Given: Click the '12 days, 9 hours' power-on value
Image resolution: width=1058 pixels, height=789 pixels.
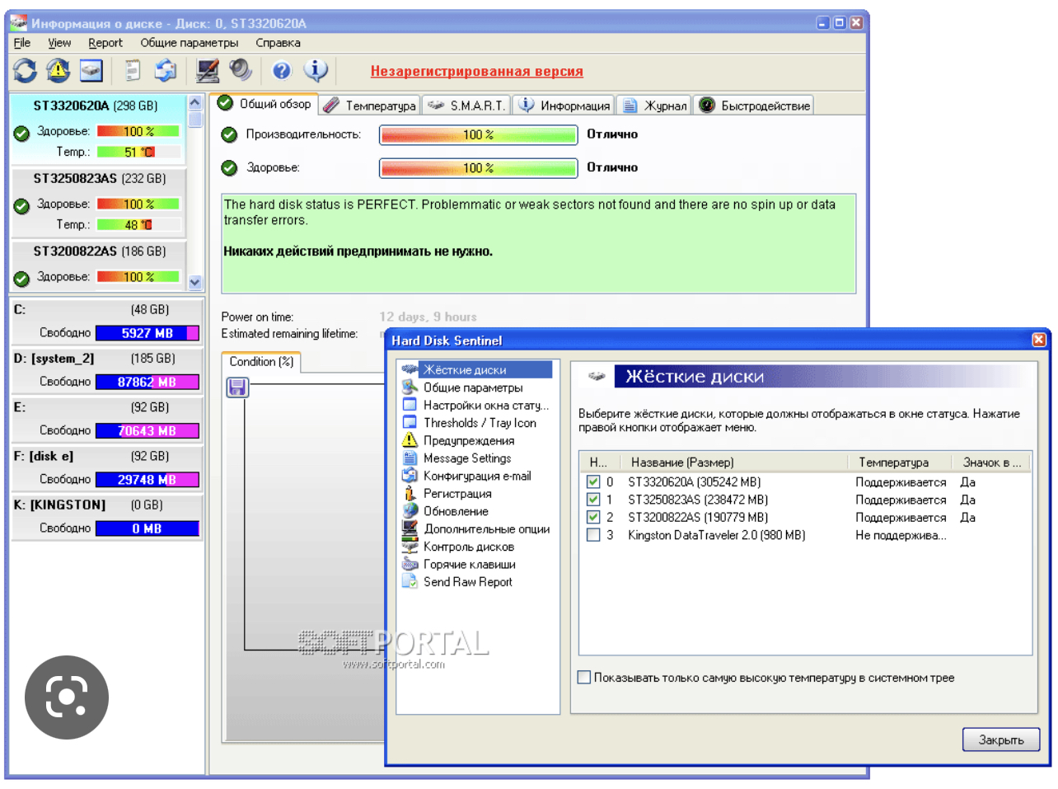Looking at the screenshot, I should pos(428,317).
